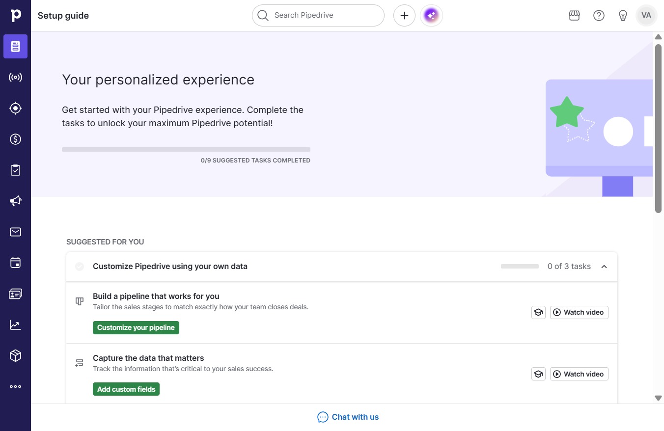Click the suggested tasks progress bar
Viewport: 664px width, 431px height.
[186, 149]
